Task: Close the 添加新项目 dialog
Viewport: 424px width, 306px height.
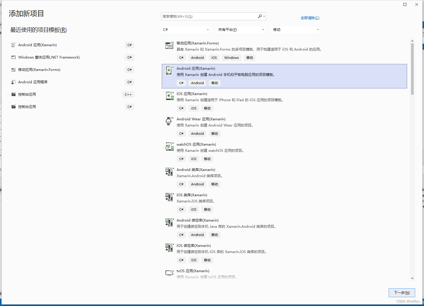Action: 417,4
